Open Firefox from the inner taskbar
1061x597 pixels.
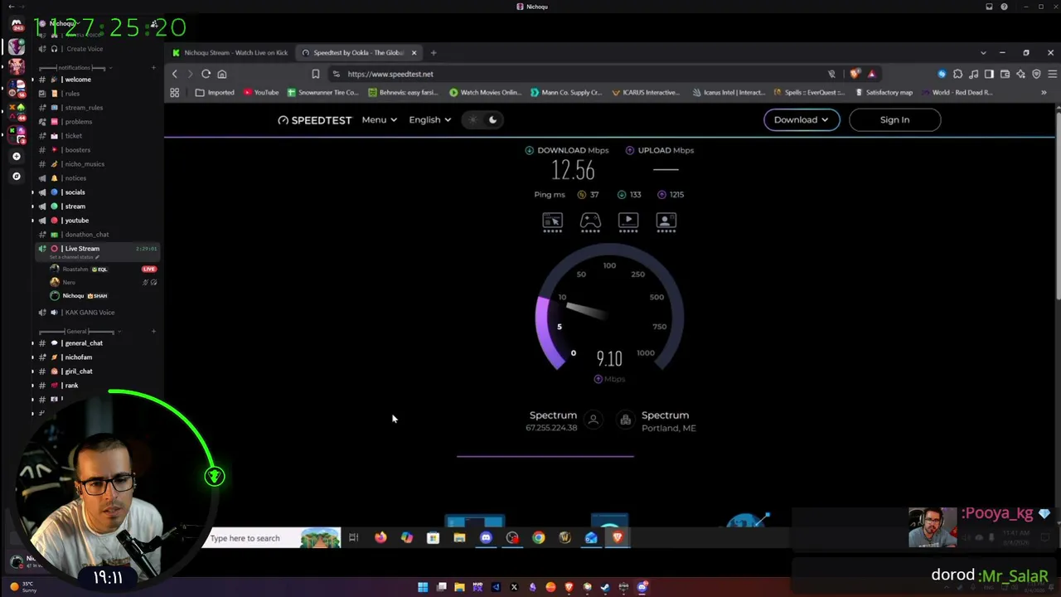tap(380, 538)
